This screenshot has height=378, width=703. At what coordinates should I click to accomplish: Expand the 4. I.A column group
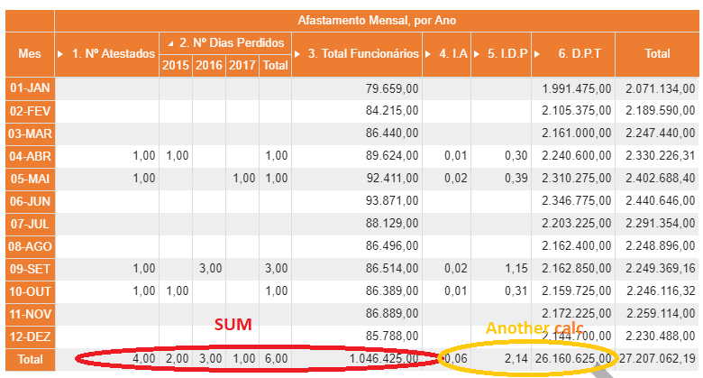pos(428,54)
